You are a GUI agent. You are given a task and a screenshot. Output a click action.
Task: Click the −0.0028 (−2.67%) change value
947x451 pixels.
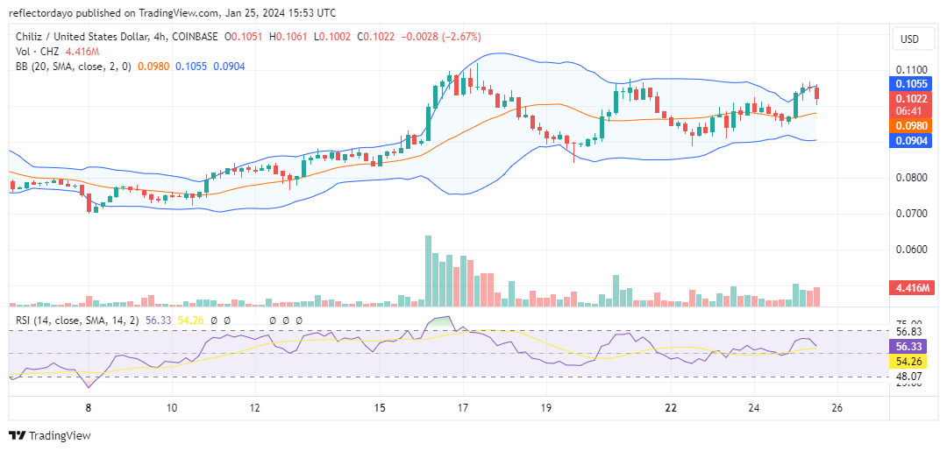click(x=442, y=37)
